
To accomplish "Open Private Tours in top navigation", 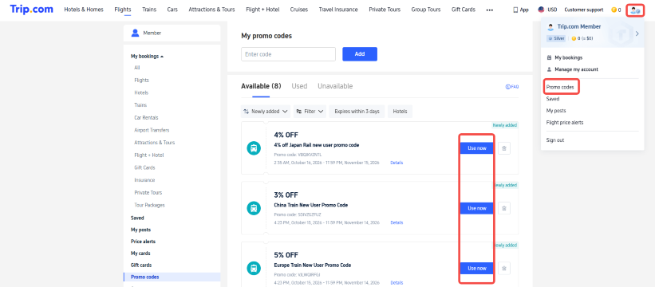I will 385,10.
